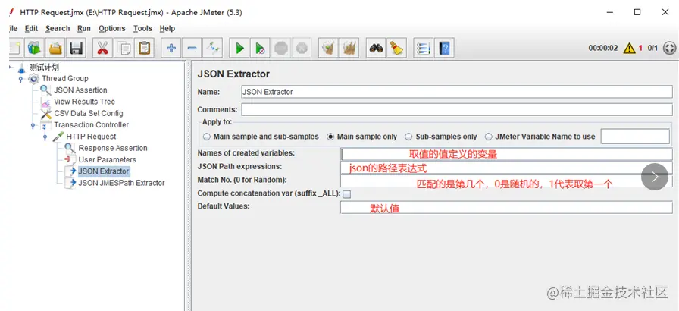Screen dimensions: 679x311
Task: Stop test using gray stop icon
Action: [x=281, y=48]
